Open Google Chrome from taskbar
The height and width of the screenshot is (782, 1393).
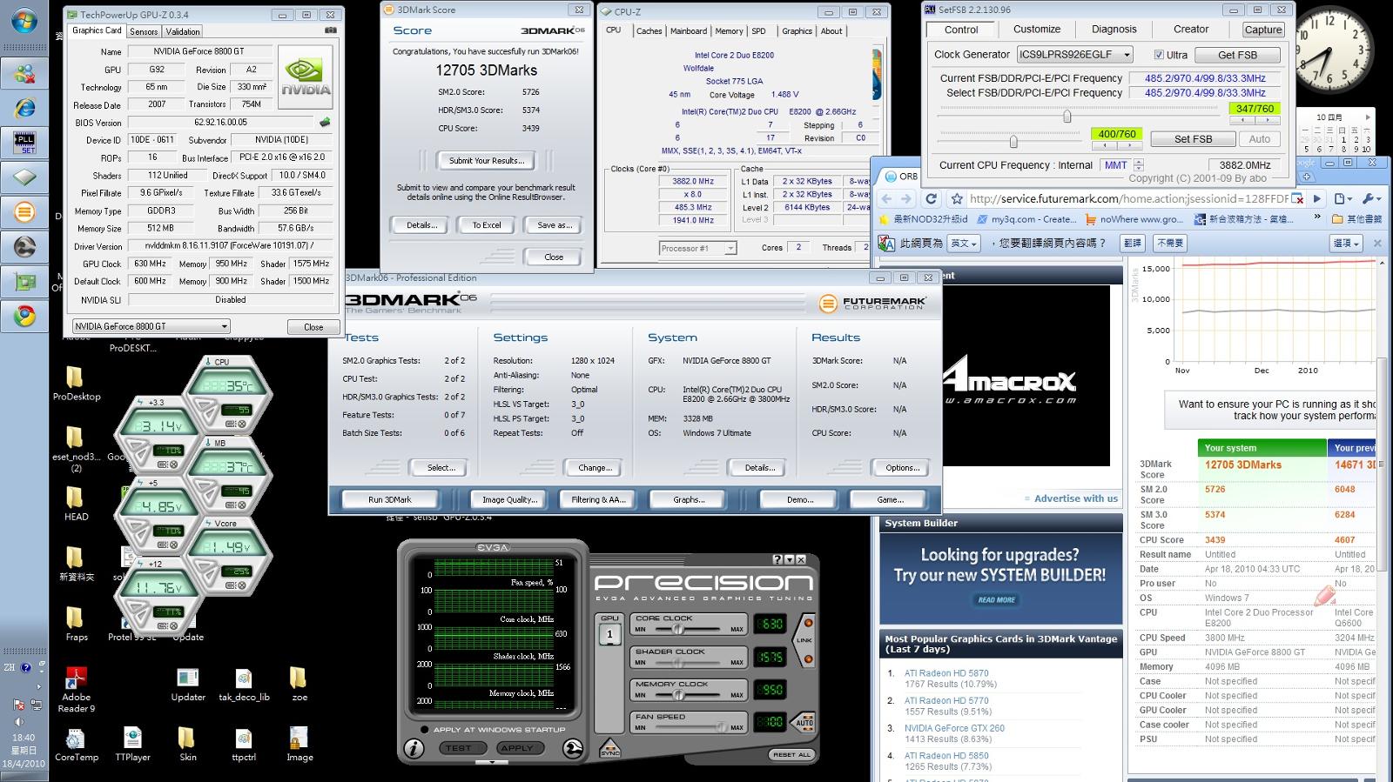click(24, 317)
